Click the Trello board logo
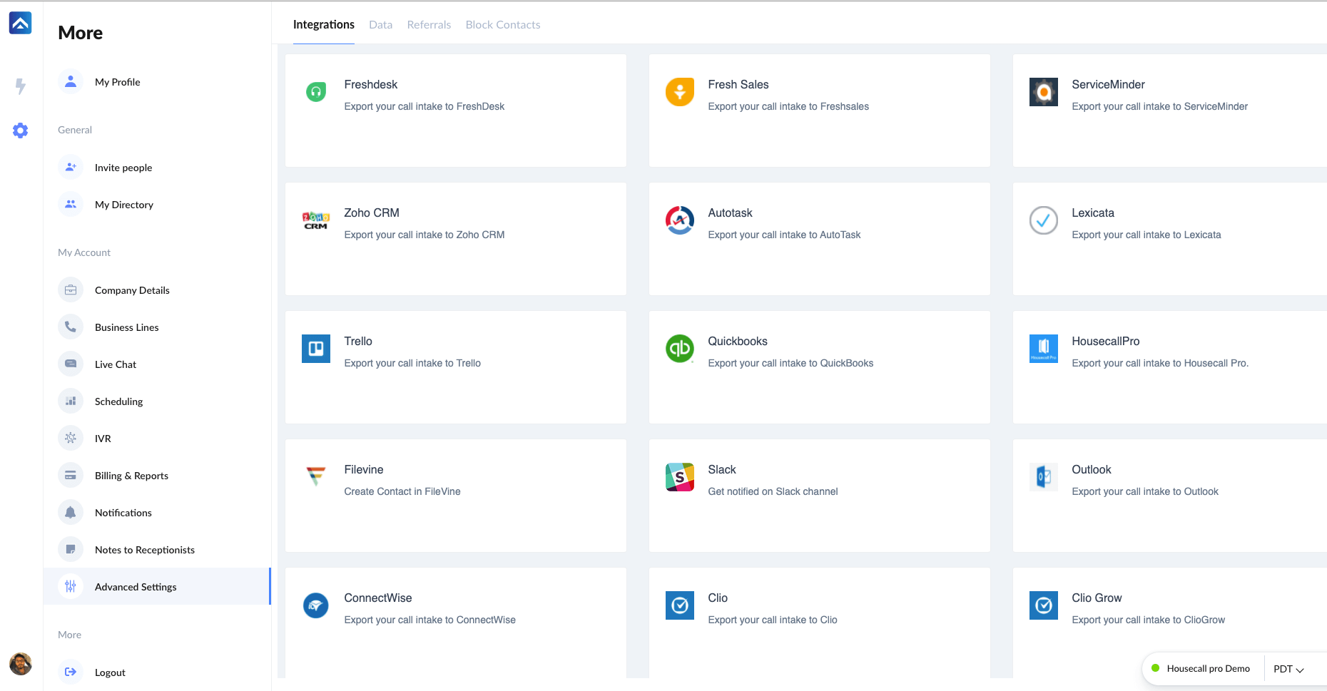Image resolution: width=1327 pixels, height=691 pixels. (x=316, y=349)
